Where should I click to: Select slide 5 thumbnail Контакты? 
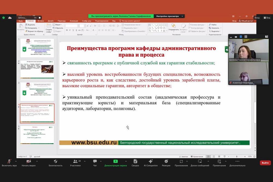pos(37,135)
